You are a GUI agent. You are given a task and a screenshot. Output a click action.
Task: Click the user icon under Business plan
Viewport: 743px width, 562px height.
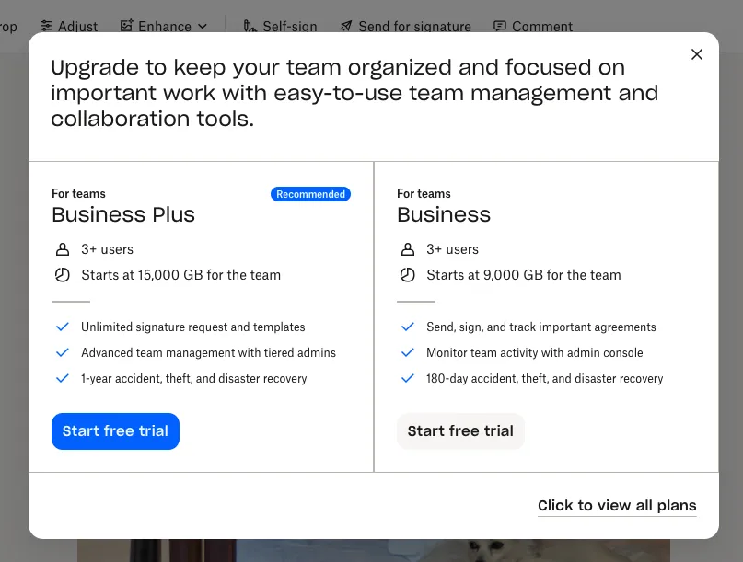(408, 249)
